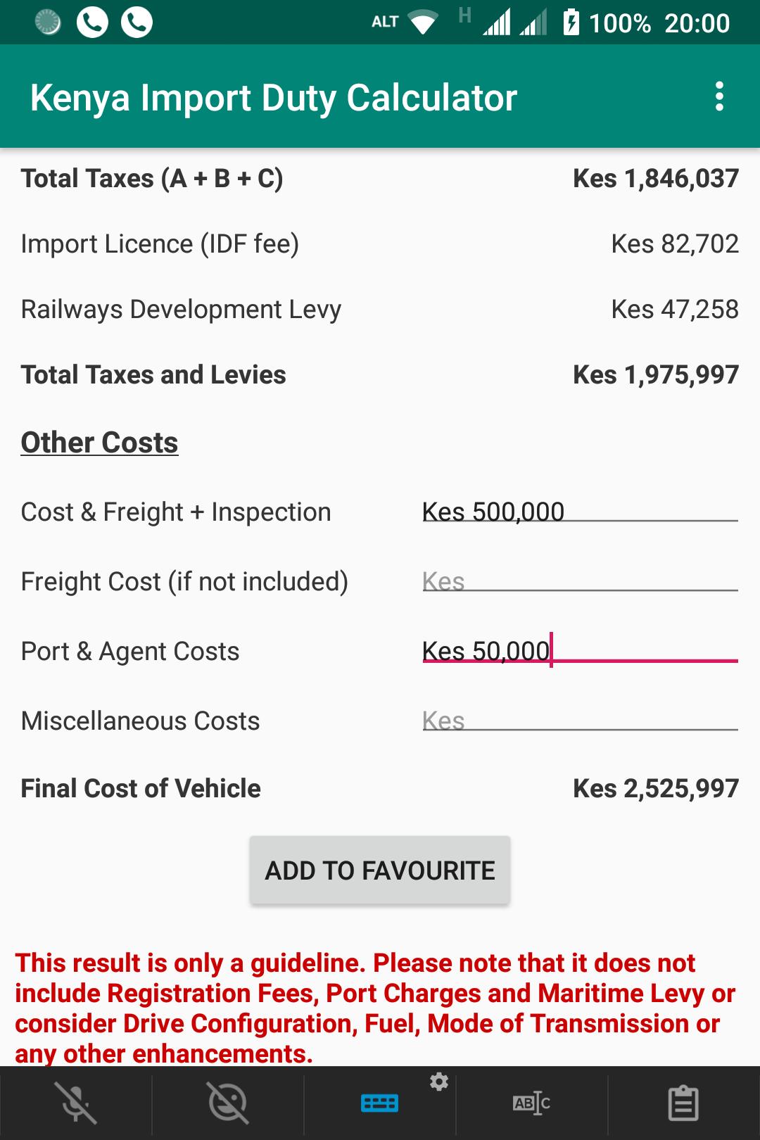This screenshot has height=1140, width=760.
Task: Tap the battery charging icon
Action: (571, 22)
